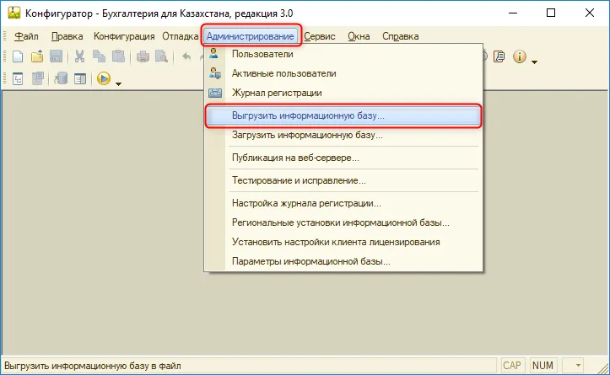Screen dimensions: 610x375
Task: Expand dropdown arrow next to play button
Action: [x=119, y=84]
